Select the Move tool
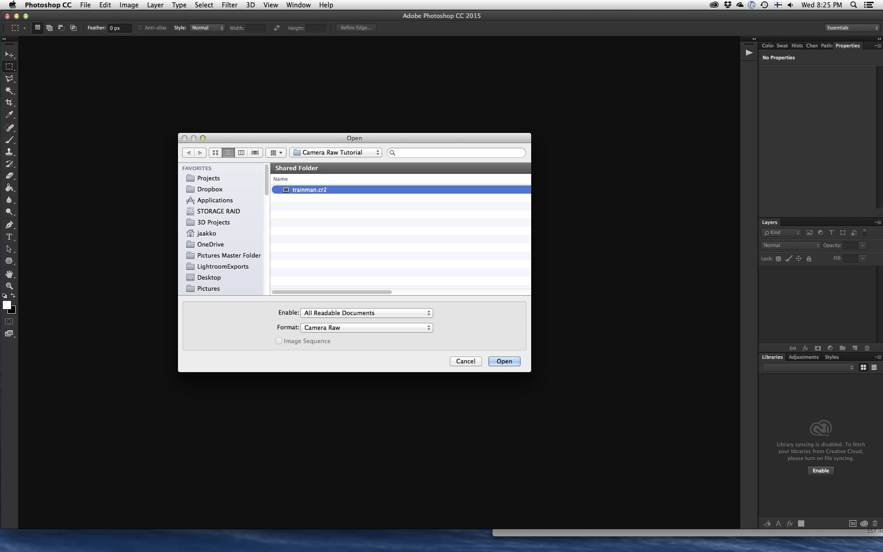883x552 pixels. click(x=9, y=55)
